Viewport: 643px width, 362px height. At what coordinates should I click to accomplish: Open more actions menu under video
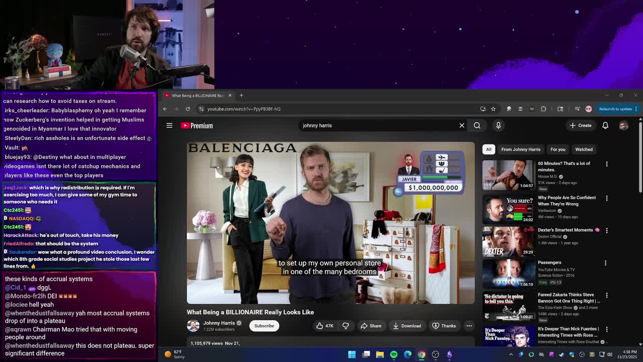[469, 326]
